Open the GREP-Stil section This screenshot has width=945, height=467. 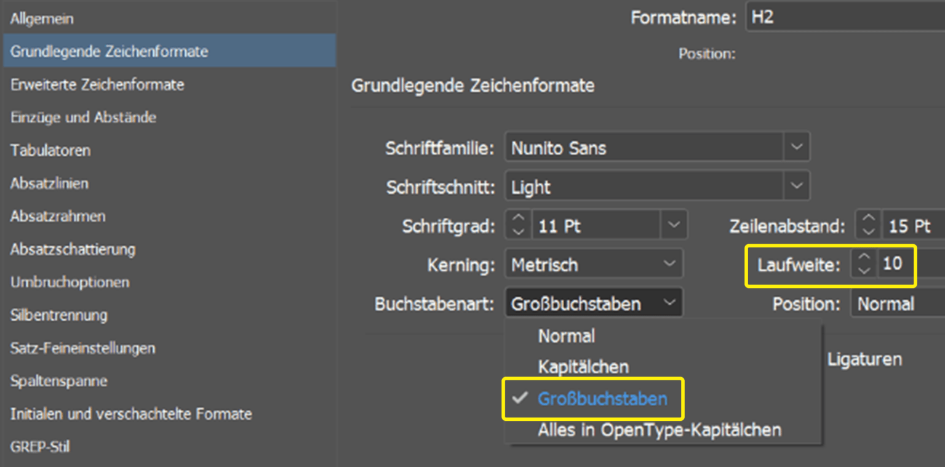[40, 447]
